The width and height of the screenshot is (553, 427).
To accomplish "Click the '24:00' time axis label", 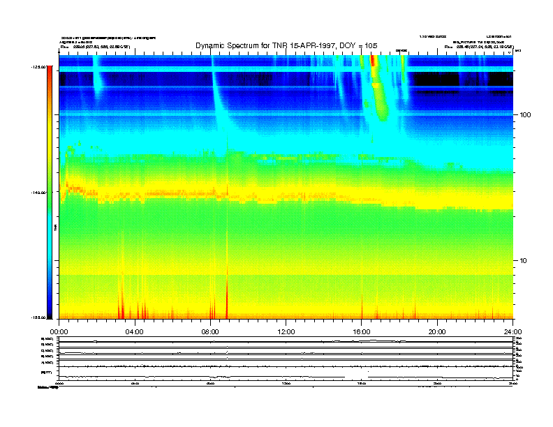I will (x=513, y=331).
